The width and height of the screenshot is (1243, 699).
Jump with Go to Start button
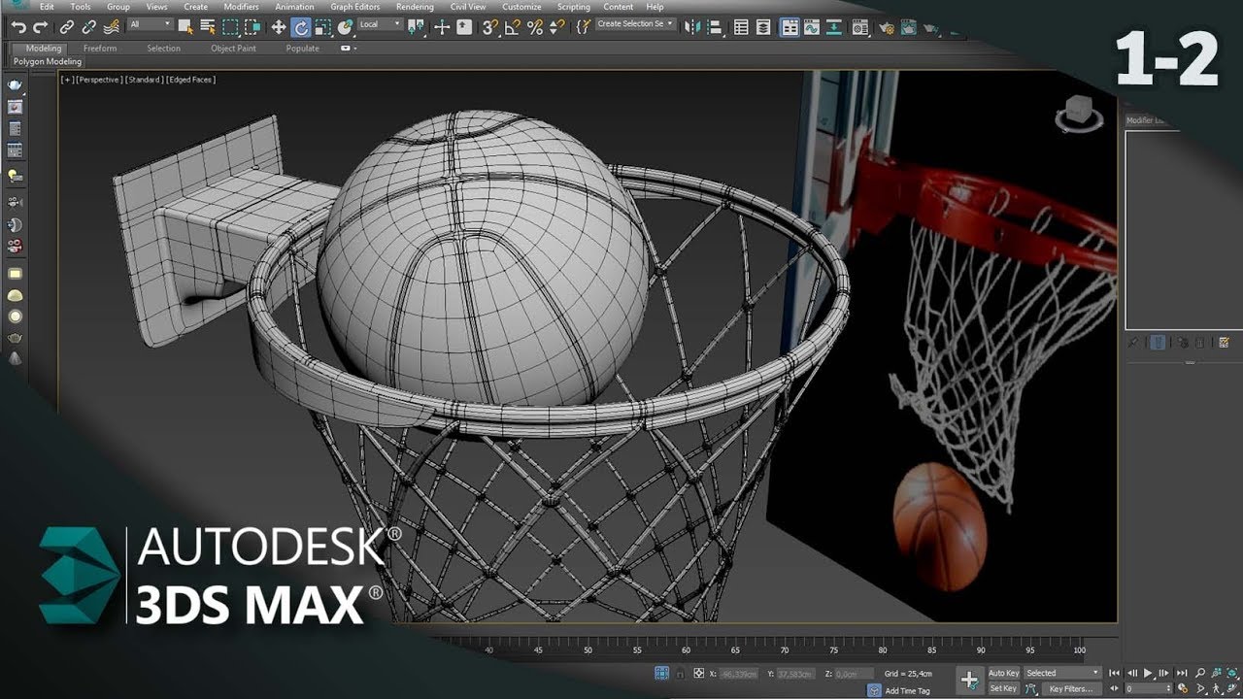click(1114, 673)
